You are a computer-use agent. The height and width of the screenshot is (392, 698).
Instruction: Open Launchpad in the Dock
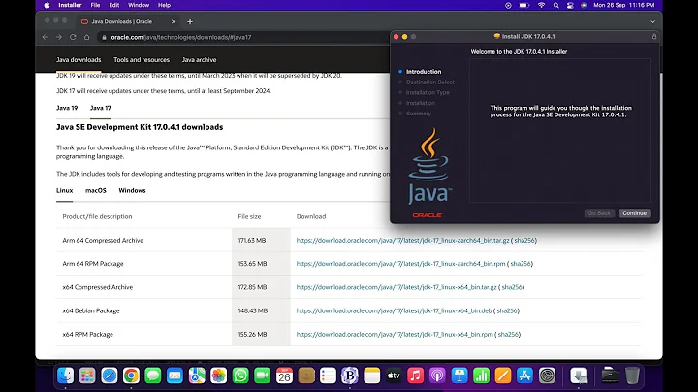[x=87, y=376]
